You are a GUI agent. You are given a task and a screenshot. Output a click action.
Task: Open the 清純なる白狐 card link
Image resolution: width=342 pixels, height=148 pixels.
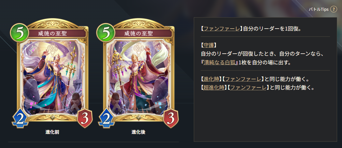pos(220,62)
